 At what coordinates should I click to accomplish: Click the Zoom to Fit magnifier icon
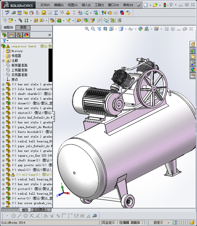tap(87, 29)
